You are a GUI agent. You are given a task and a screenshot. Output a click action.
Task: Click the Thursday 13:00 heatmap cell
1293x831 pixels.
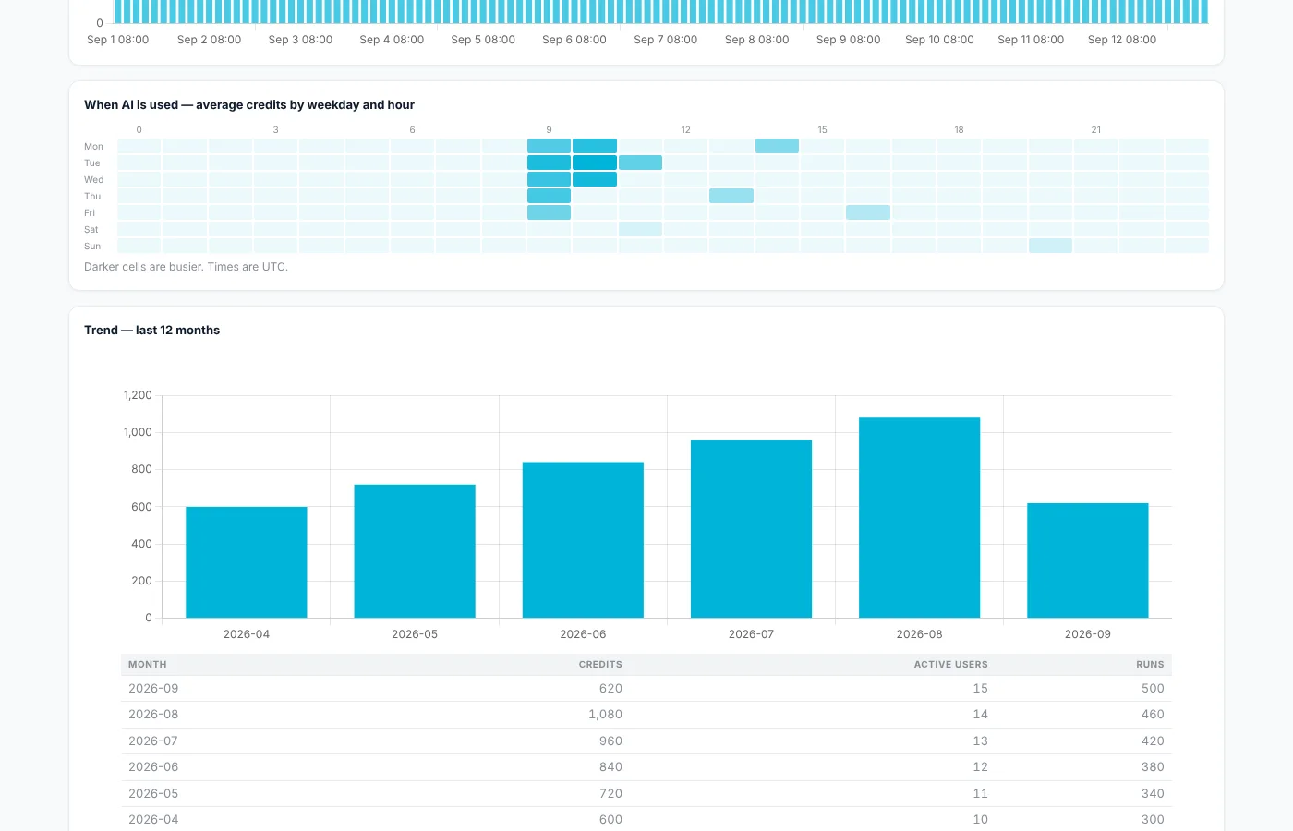[731, 196]
